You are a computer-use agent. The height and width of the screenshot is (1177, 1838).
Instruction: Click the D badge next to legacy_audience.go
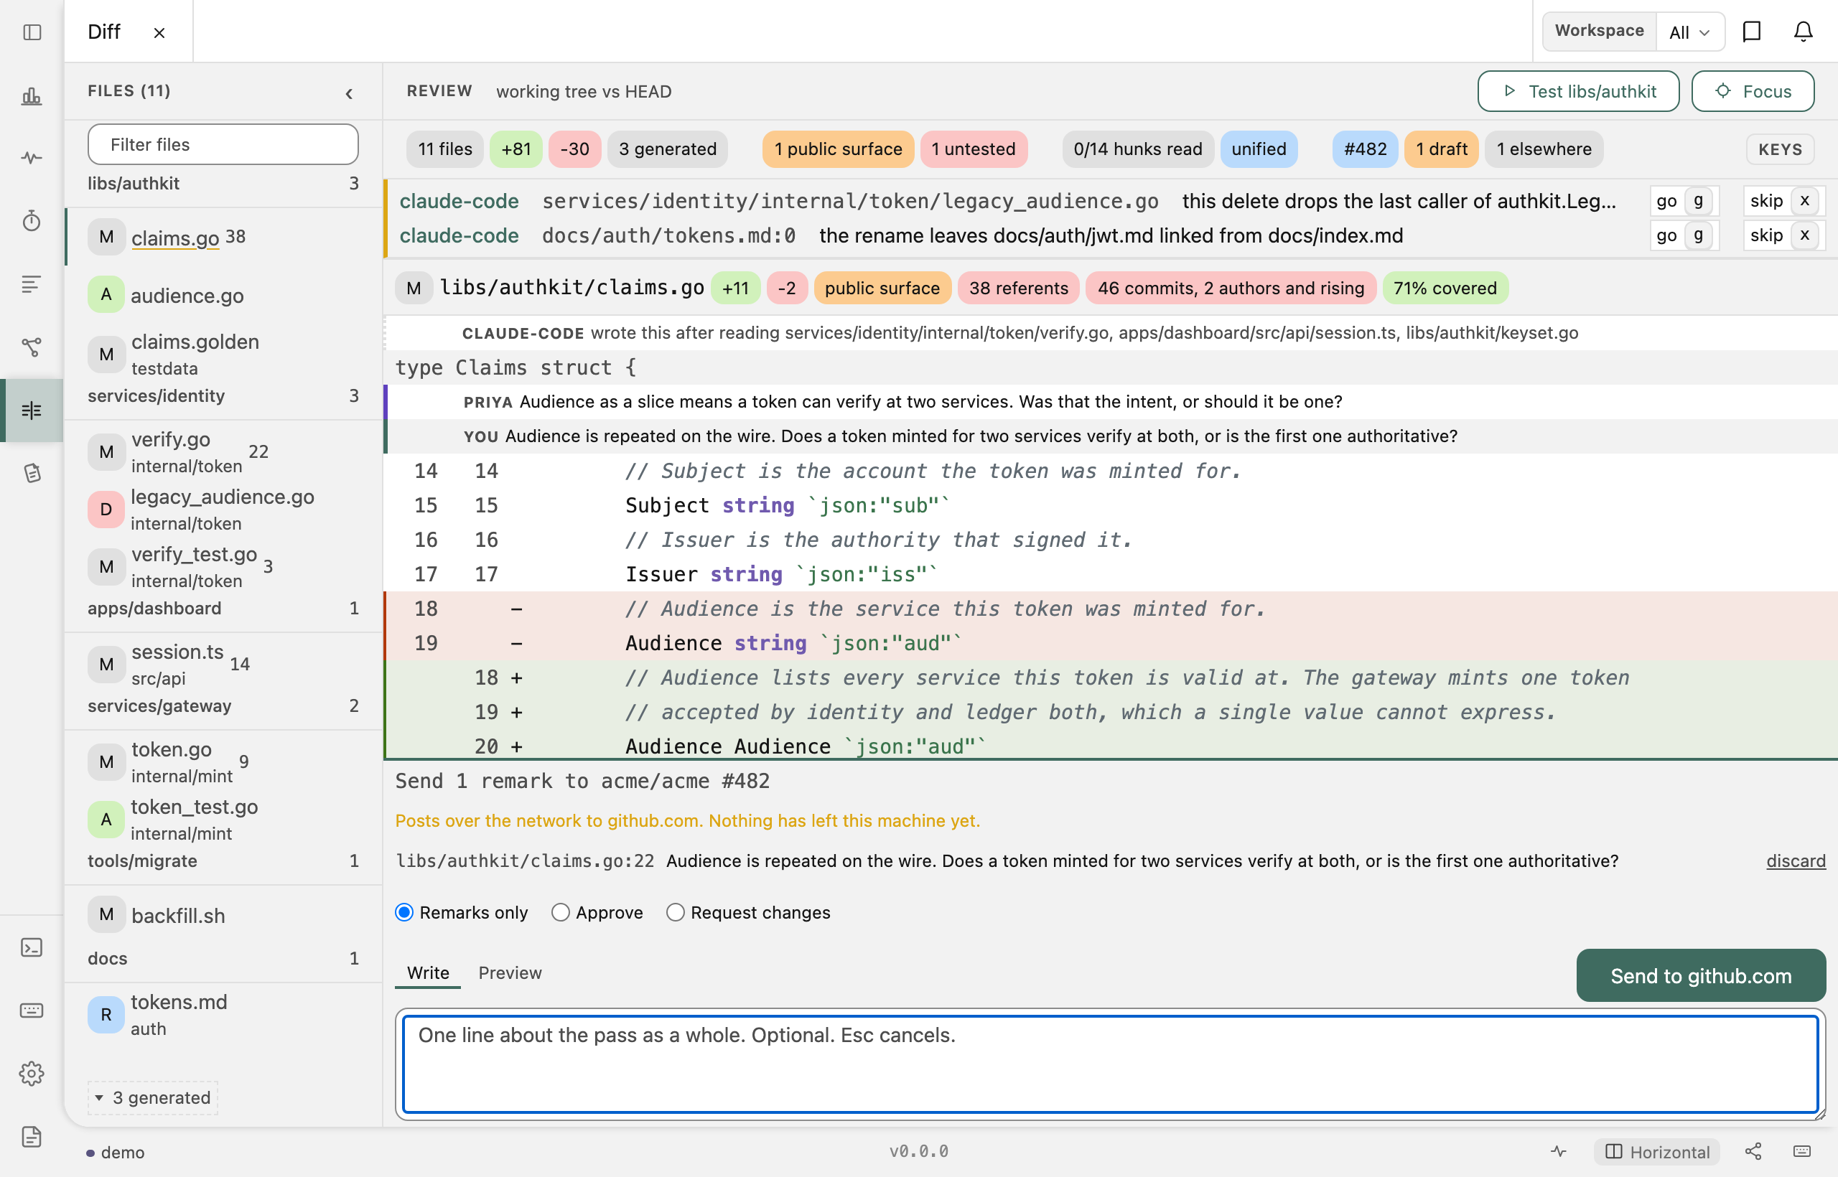coord(106,510)
